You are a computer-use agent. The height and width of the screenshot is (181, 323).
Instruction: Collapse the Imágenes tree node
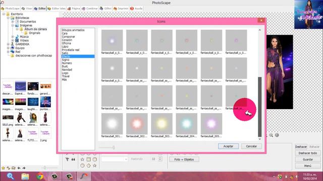[13, 26]
